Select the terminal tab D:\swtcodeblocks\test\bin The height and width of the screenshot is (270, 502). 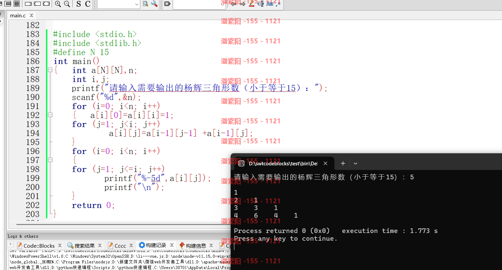tap(283, 163)
